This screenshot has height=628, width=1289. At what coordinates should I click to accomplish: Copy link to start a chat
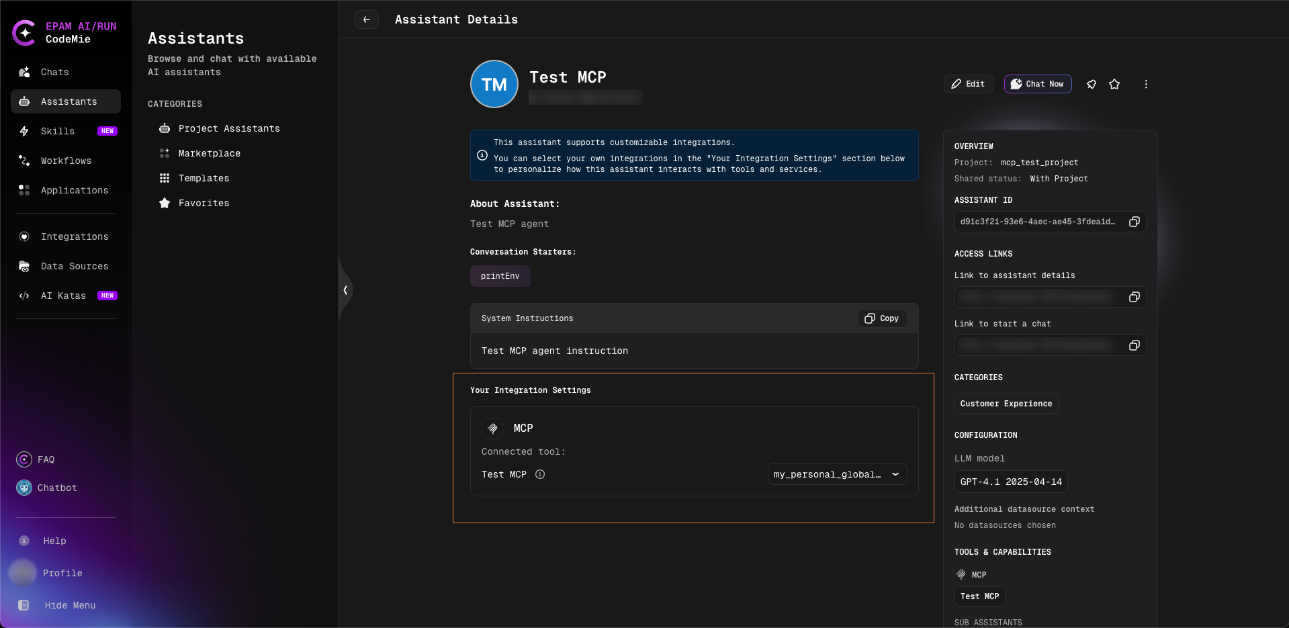pos(1135,345)
